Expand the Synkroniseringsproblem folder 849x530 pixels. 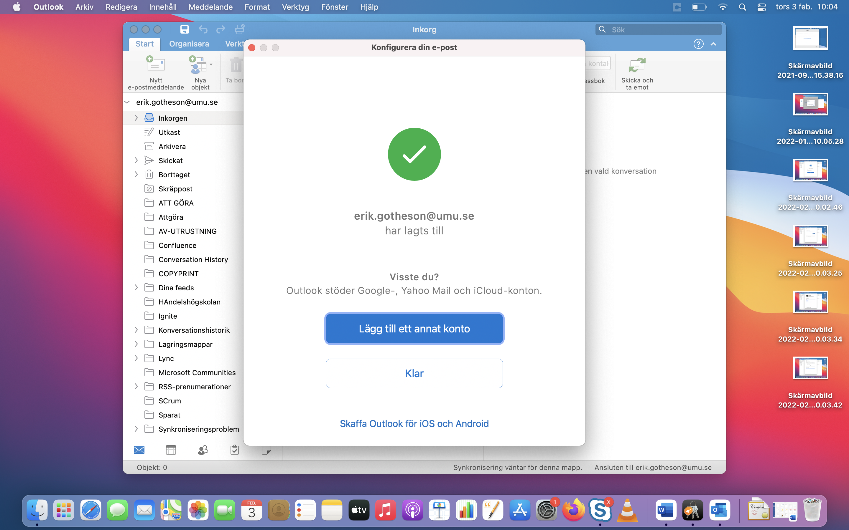click(136, 429)
